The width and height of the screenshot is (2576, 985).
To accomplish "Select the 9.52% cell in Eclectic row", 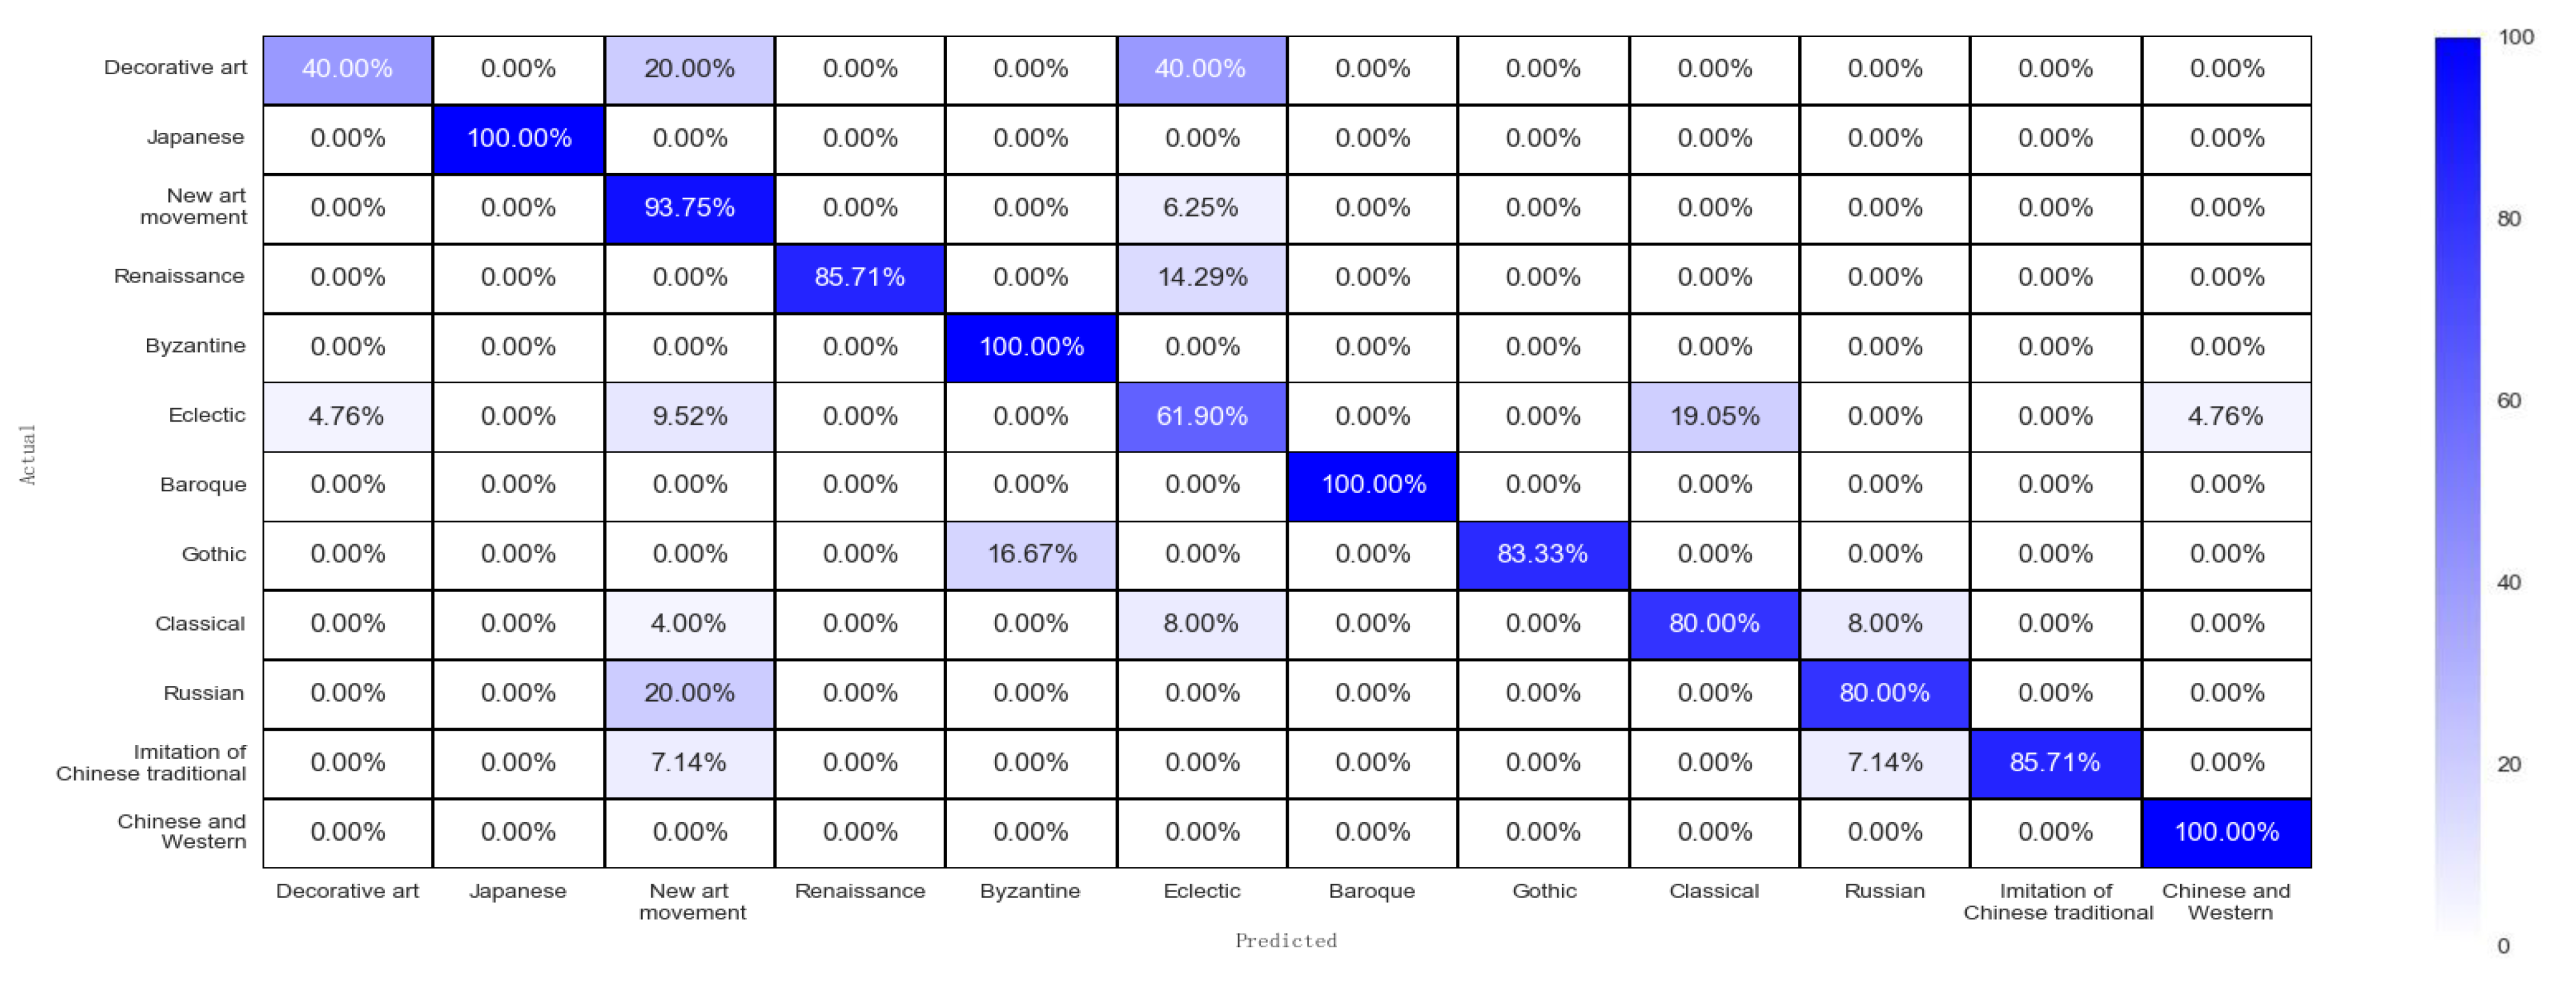I will tap(689, 416).
